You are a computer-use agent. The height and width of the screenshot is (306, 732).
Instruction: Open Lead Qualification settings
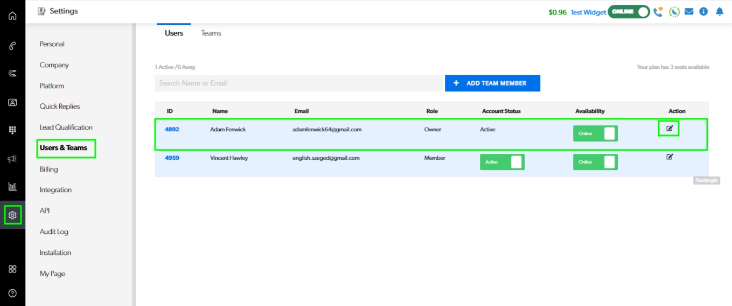point(66,127)
